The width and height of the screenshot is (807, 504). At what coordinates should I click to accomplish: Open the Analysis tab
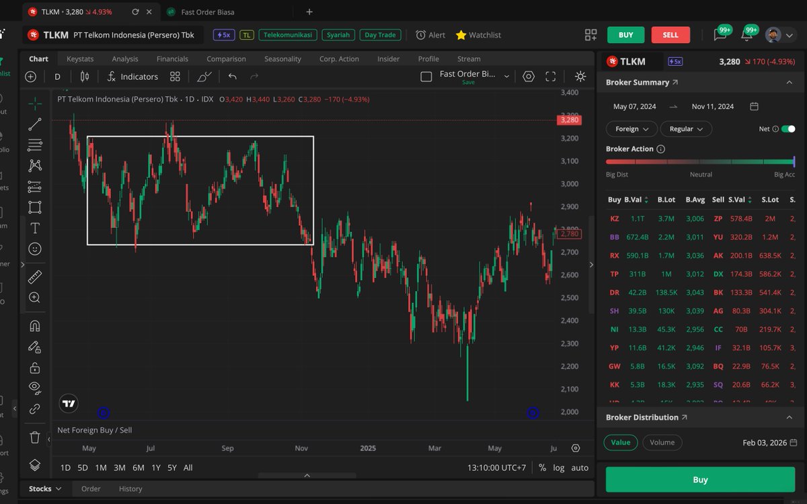pos(125,59)
